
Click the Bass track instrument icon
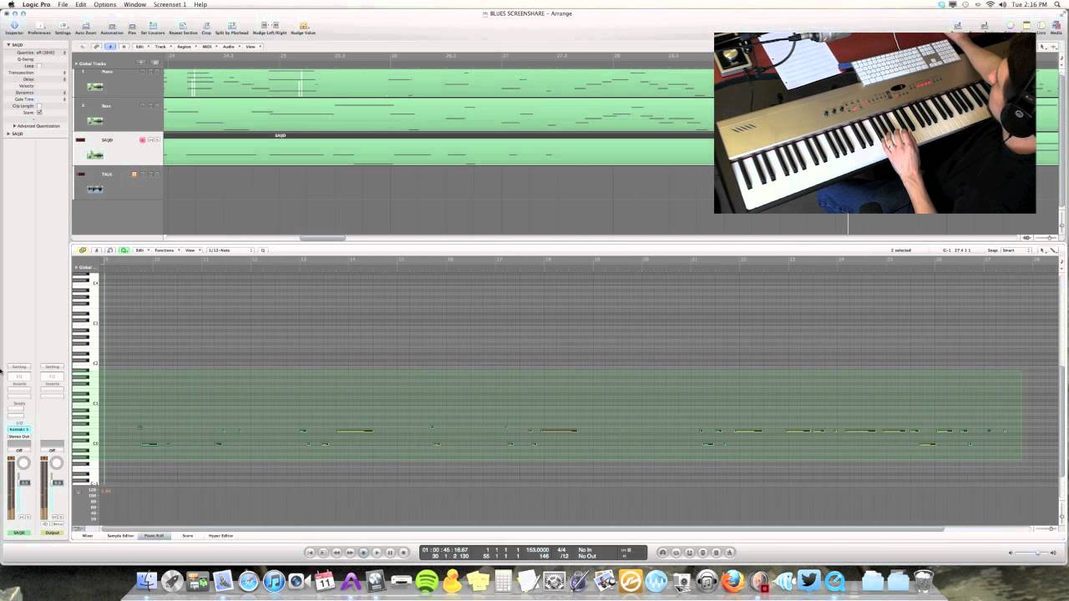pos(95,120)
